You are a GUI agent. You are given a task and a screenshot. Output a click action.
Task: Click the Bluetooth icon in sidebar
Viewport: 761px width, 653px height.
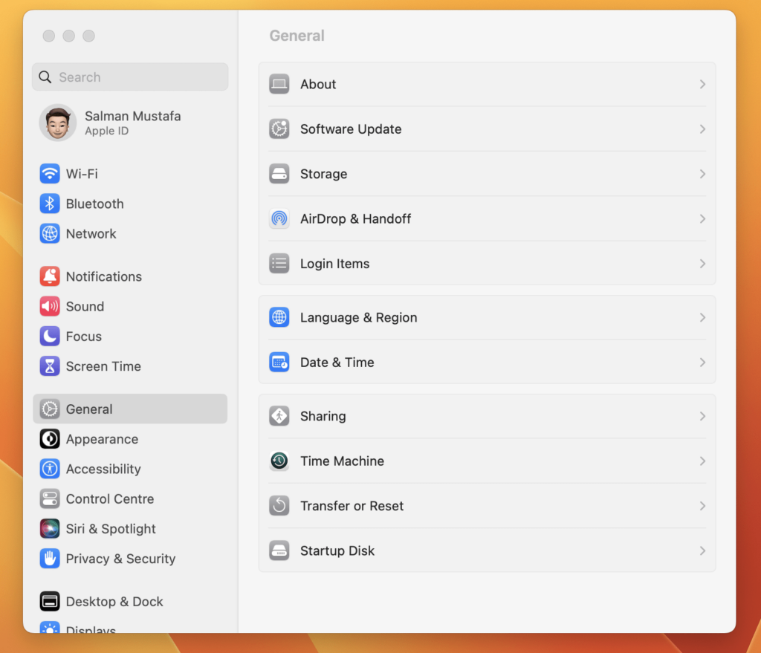pyautogui.click(x=50, y=204)
